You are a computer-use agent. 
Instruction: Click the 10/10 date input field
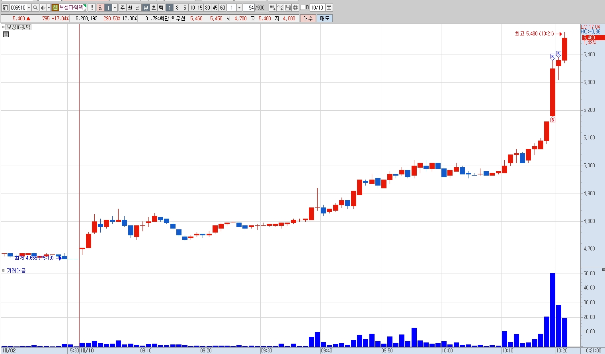click(x=317, y=8)
